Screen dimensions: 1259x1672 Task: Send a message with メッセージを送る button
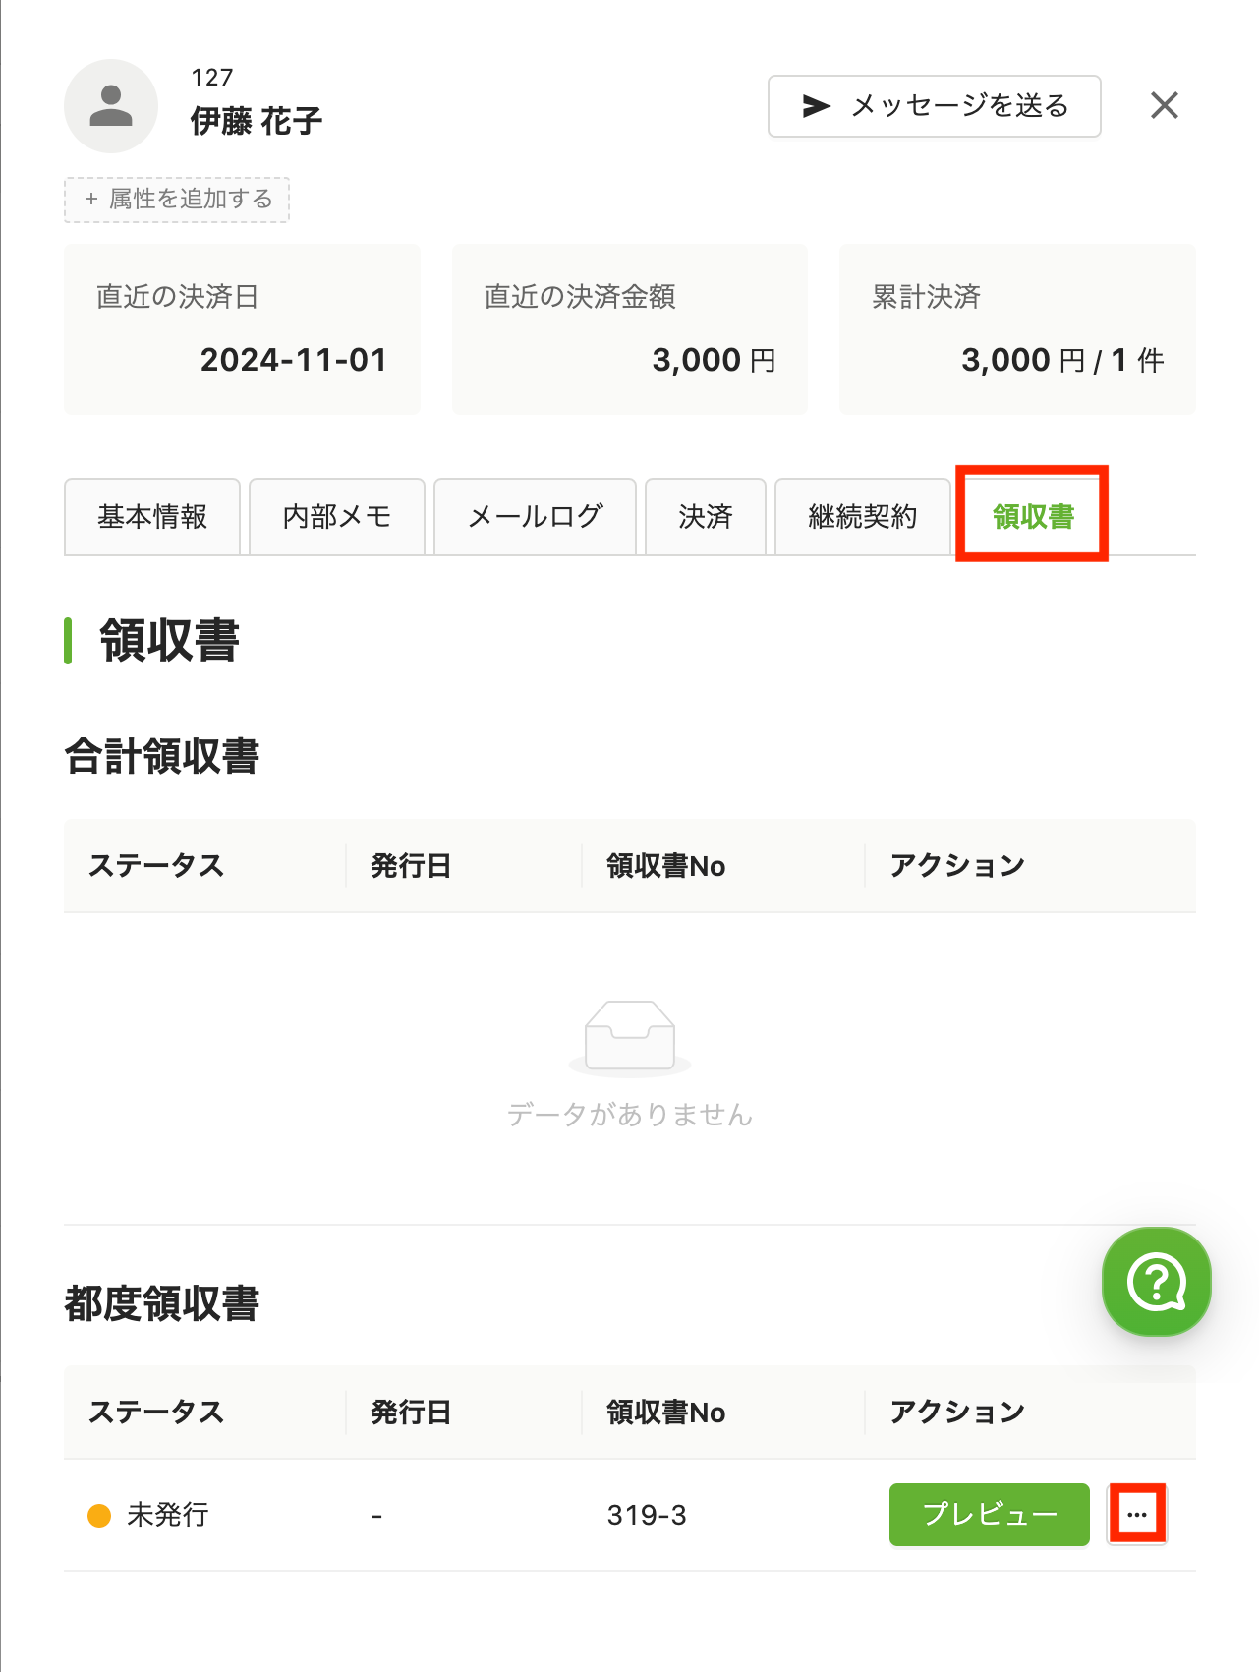[935, 106]
